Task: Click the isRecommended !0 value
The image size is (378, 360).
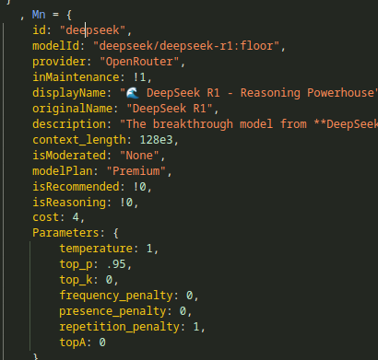Action: click(x=139, y=187)
